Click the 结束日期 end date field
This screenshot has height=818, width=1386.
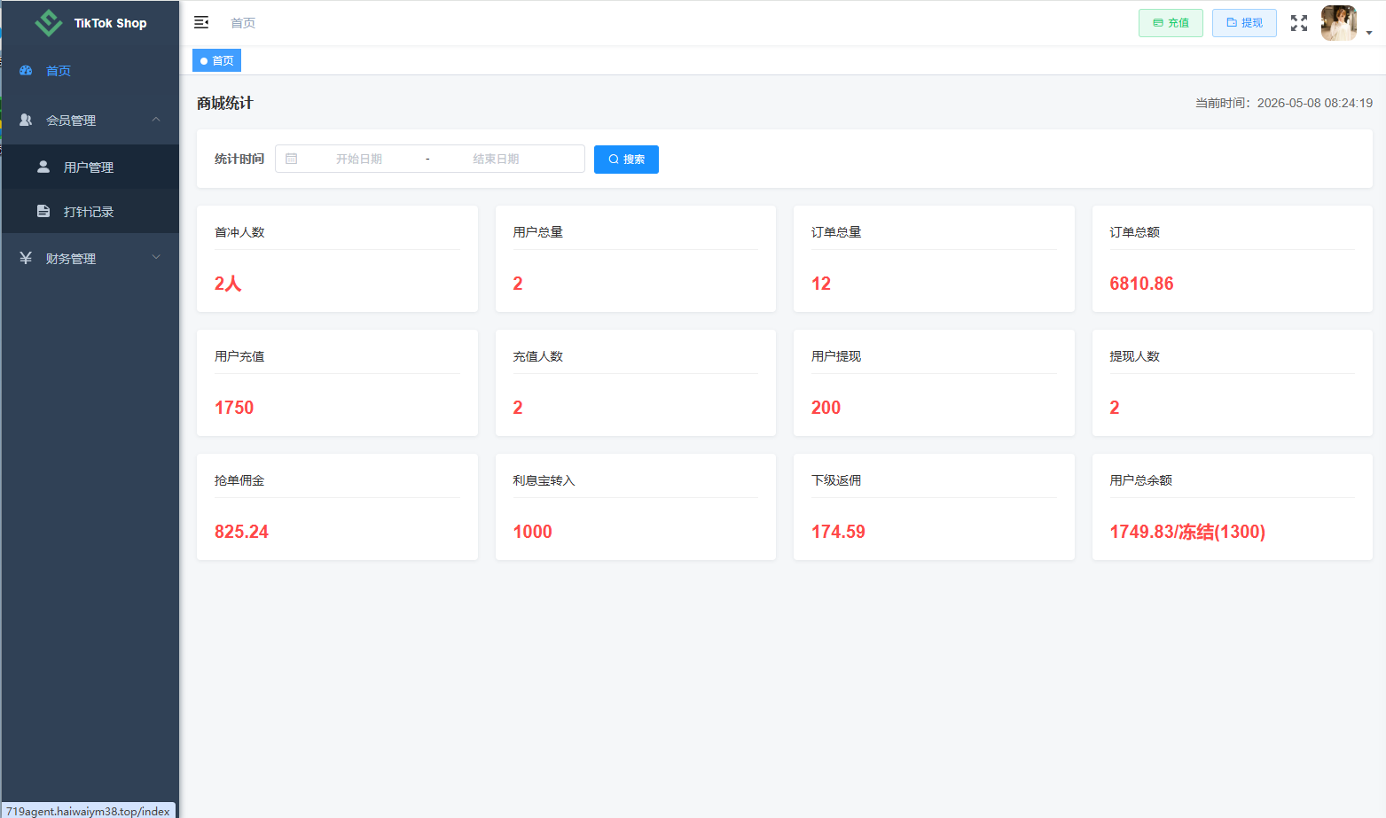[x=496, y=160]
